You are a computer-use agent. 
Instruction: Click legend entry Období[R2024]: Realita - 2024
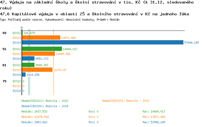pyautogui.click(x=45, y=106)
